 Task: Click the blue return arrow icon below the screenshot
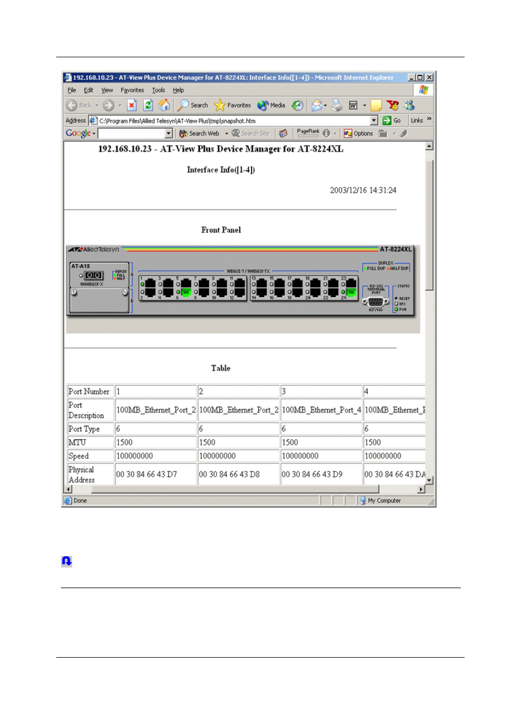click(66, 561)
